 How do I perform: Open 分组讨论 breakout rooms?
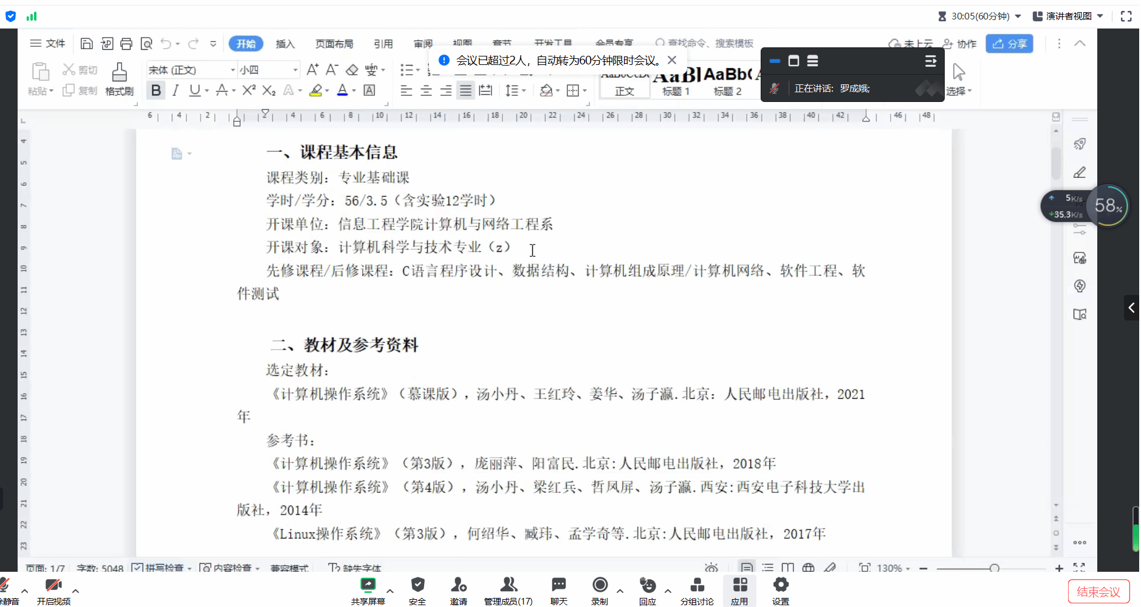pos(697,591)
